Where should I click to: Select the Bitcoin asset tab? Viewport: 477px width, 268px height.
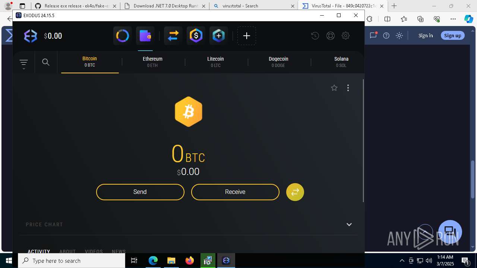point(90,62)
